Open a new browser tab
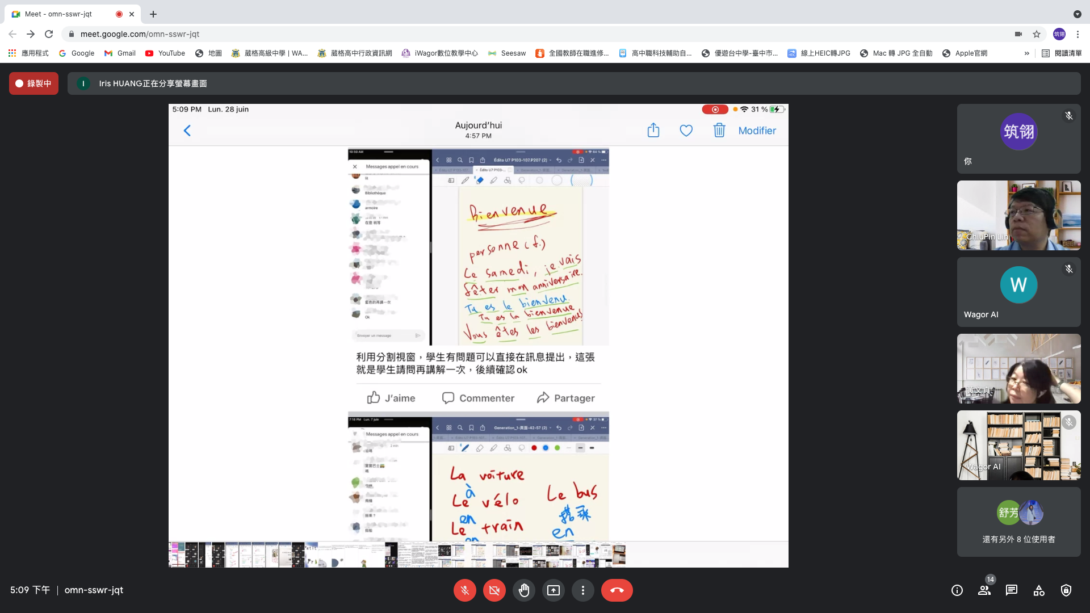The width and height of the screenshot is (1090, 613). tap(153, 14)
